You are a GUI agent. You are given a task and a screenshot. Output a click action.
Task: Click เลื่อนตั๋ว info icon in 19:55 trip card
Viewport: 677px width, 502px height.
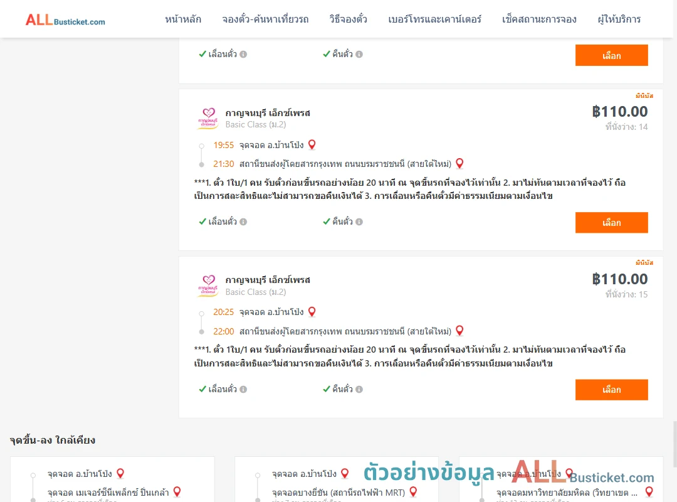(243, 222)
